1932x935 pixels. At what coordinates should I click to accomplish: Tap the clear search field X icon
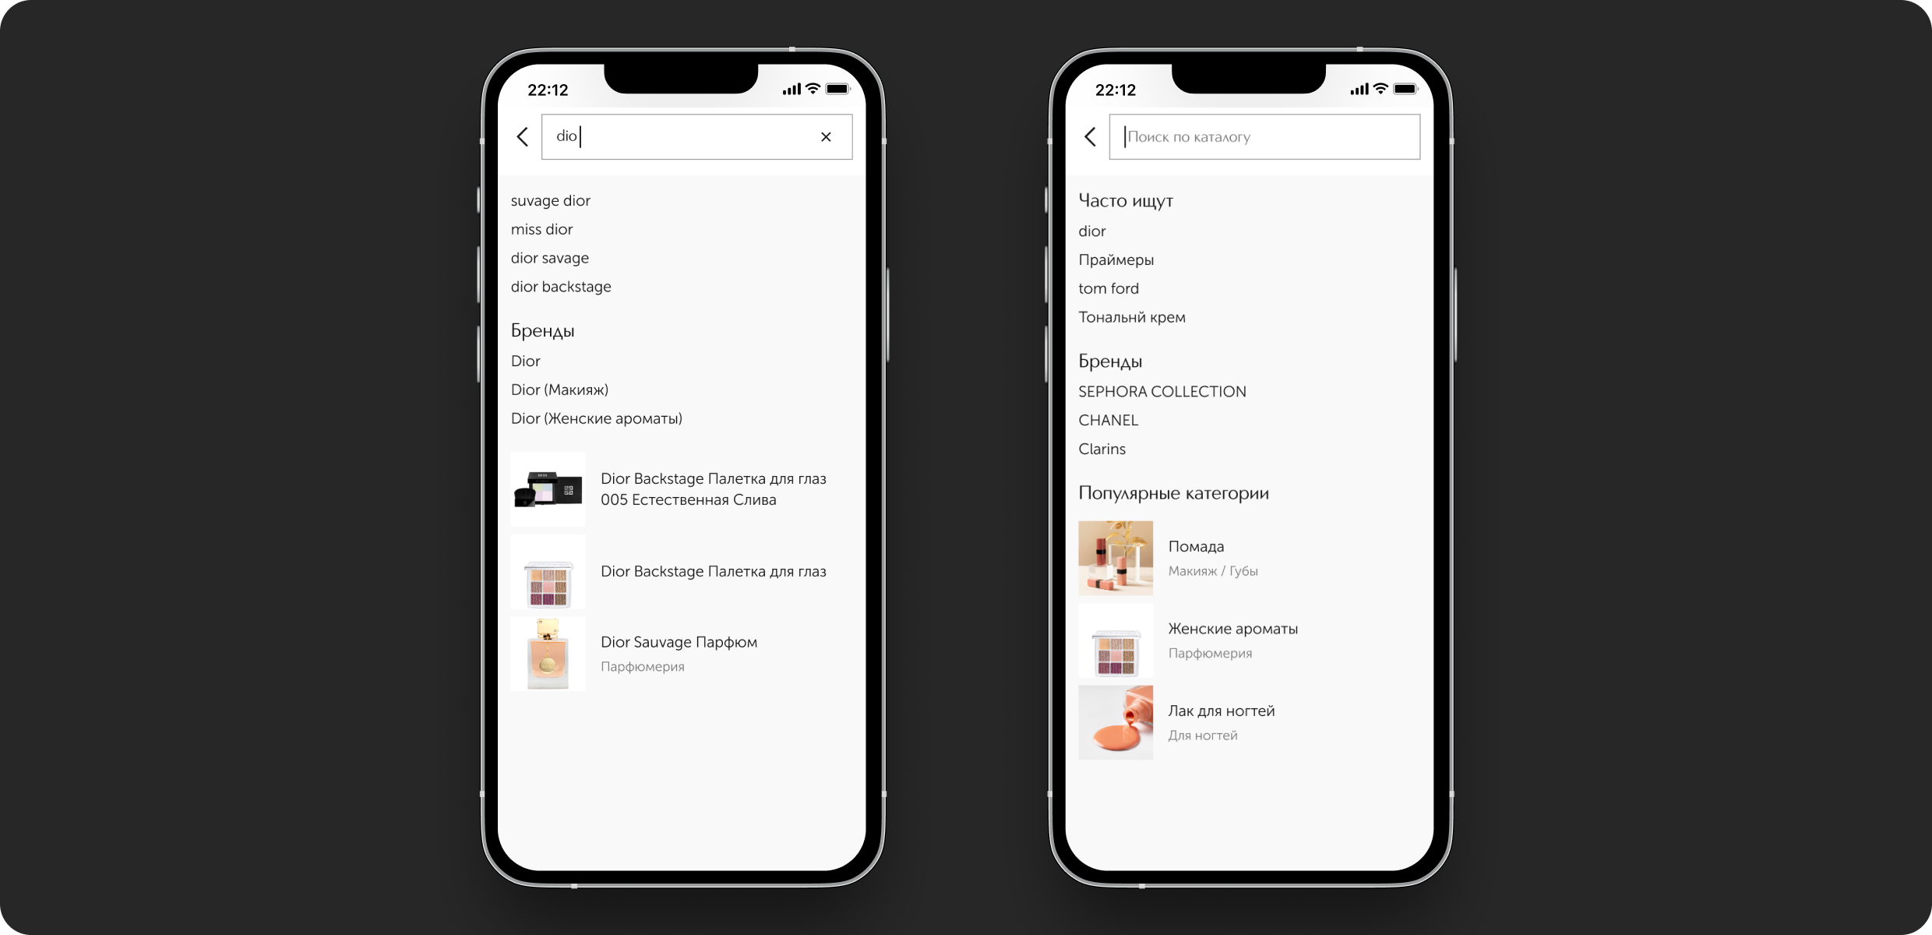pos(826,136)
